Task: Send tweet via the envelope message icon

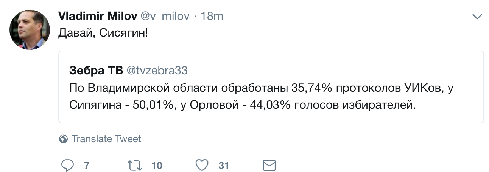Action: [269, 165]
